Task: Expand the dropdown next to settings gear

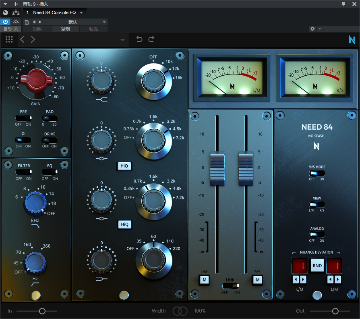Action: point(320,29)
